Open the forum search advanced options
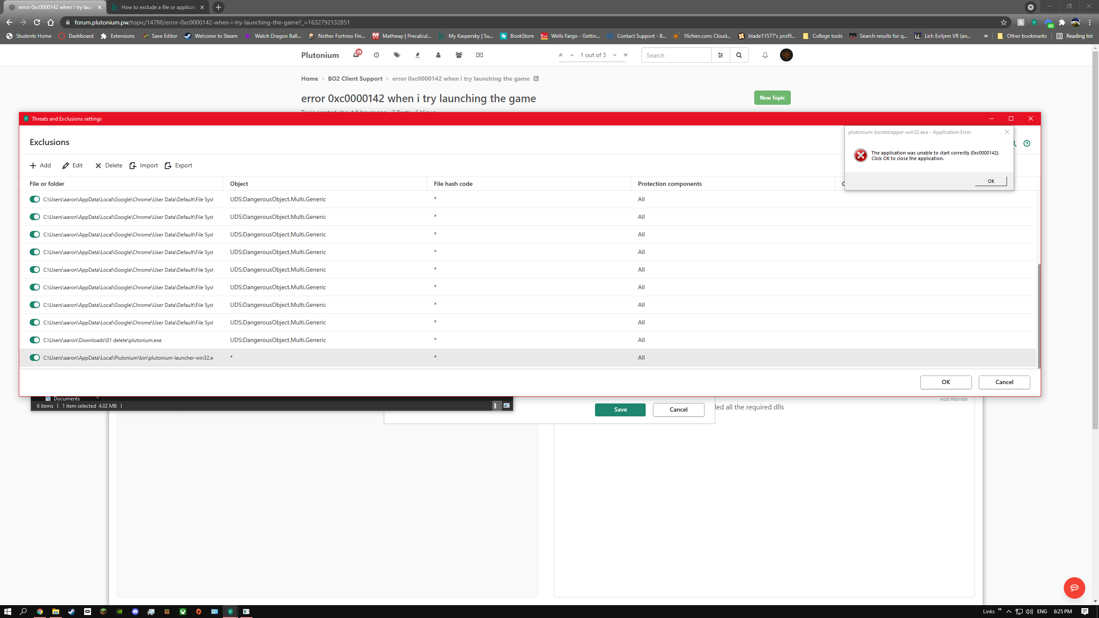The height and width of the screenshot is (618, 1099). pos(720,55)
